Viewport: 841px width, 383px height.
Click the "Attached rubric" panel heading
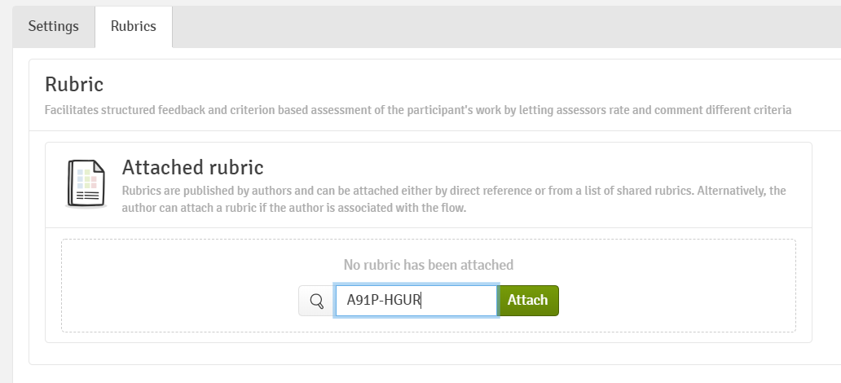click(192, 168)
